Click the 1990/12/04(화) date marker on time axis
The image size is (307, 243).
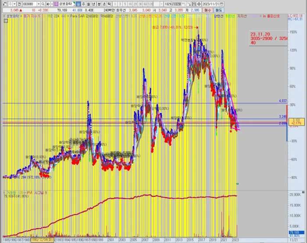click(42, 240)
